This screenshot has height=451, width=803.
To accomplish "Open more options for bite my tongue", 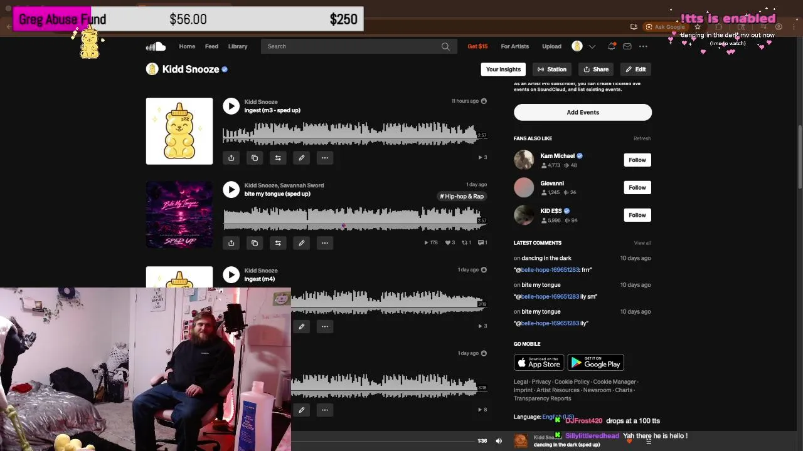I will tap(325, 243).
